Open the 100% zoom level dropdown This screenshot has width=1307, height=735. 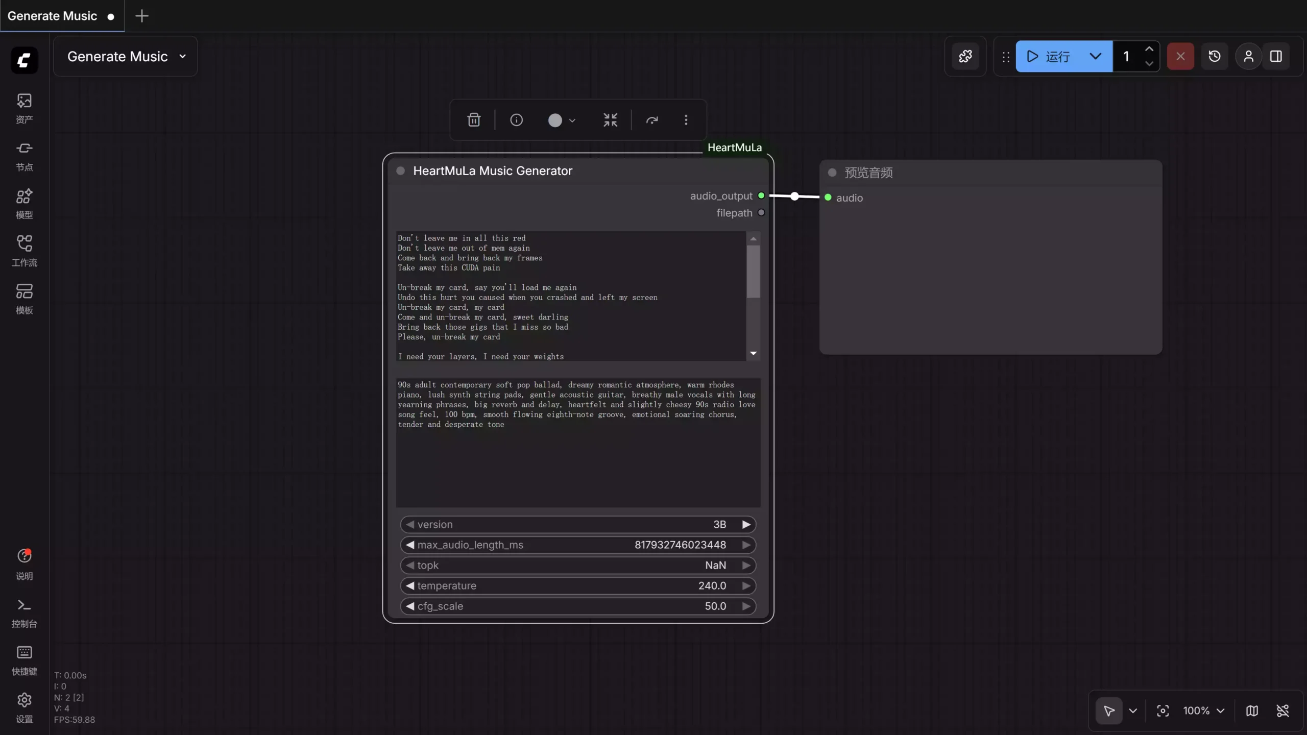pos(1204,710)
